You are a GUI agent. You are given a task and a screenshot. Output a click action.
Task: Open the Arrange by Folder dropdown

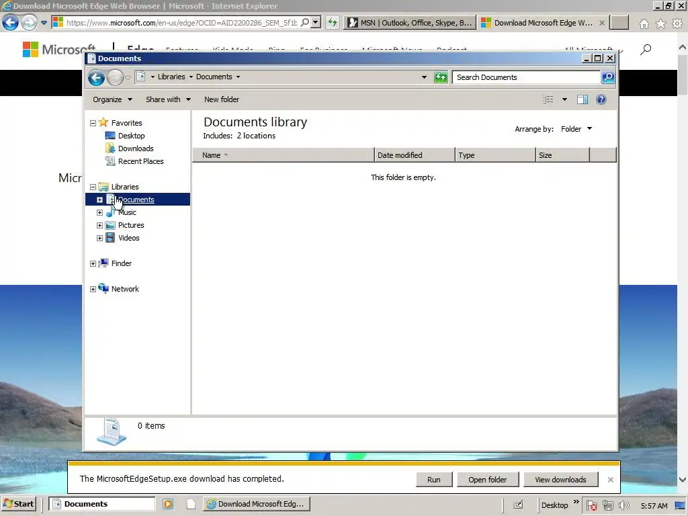pyautogui.click(x=576, y=128)
